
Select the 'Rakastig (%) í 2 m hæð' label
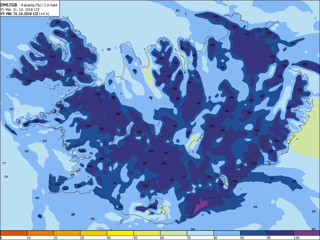click(x=40, y=5)
